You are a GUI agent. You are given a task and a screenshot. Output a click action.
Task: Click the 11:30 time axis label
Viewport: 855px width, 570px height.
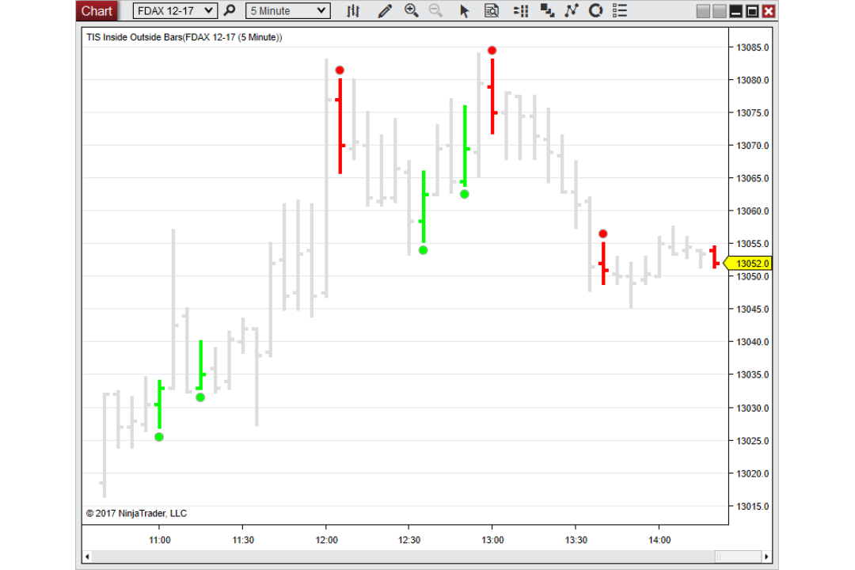[243, 540]
